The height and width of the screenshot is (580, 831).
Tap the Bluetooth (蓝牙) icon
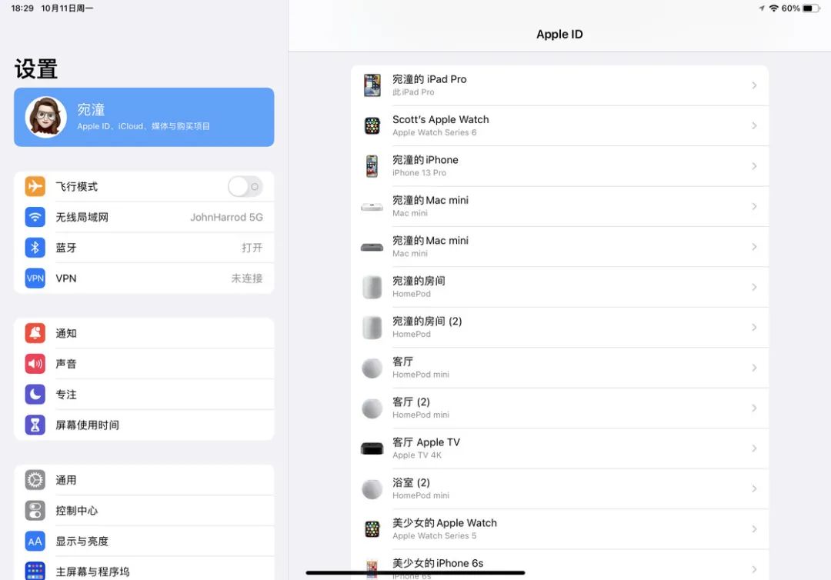[35, 248]
